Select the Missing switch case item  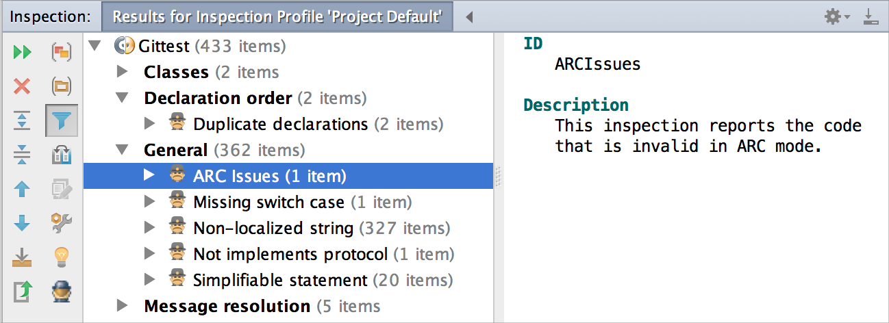pyautogui.click(x=268, y=203)
